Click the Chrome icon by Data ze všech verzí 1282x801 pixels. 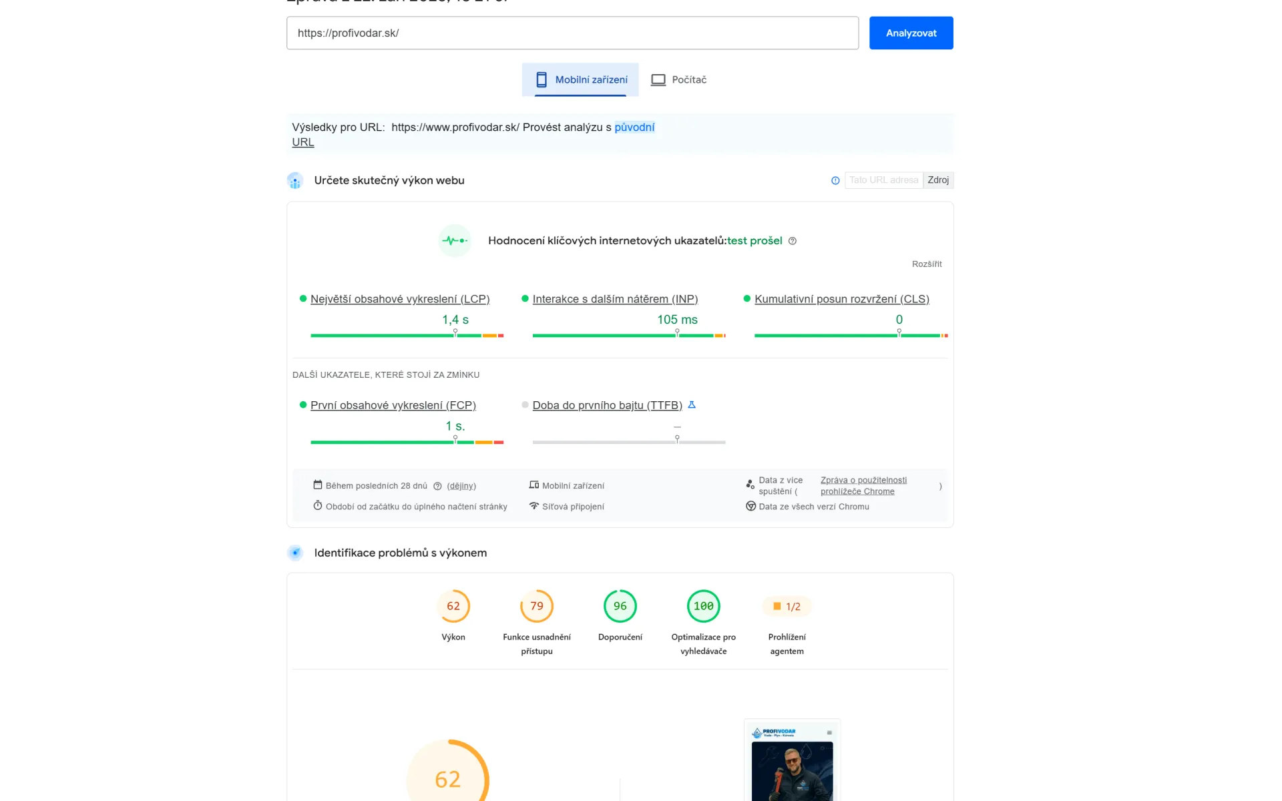click(x=751, y=506)
